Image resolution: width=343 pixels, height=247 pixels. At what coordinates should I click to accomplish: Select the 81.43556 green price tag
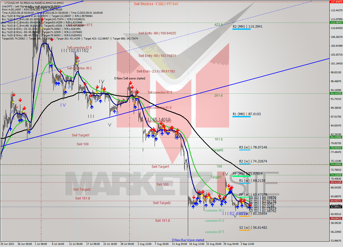point(336,137)
